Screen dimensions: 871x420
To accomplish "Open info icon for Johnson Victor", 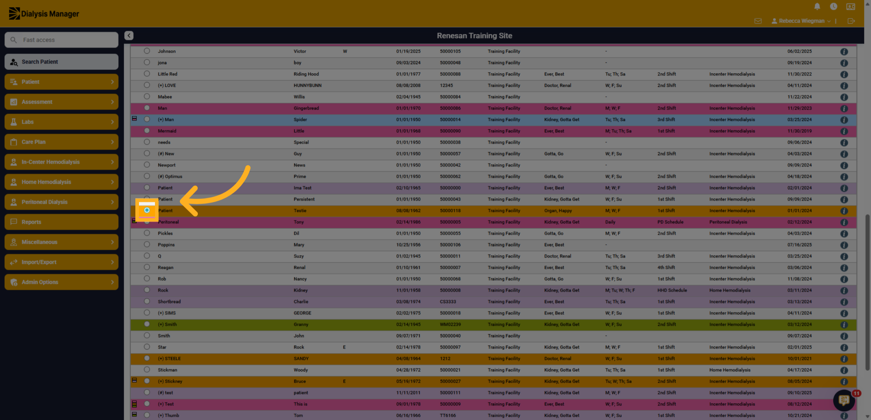I will (844, 51).
